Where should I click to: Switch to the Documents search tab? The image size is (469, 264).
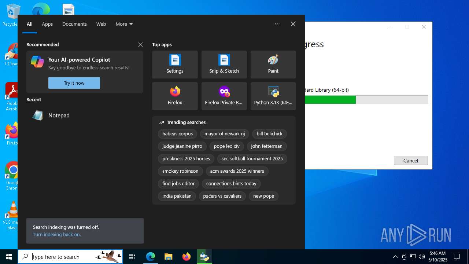pyautogui.click(x=74, y=24)
